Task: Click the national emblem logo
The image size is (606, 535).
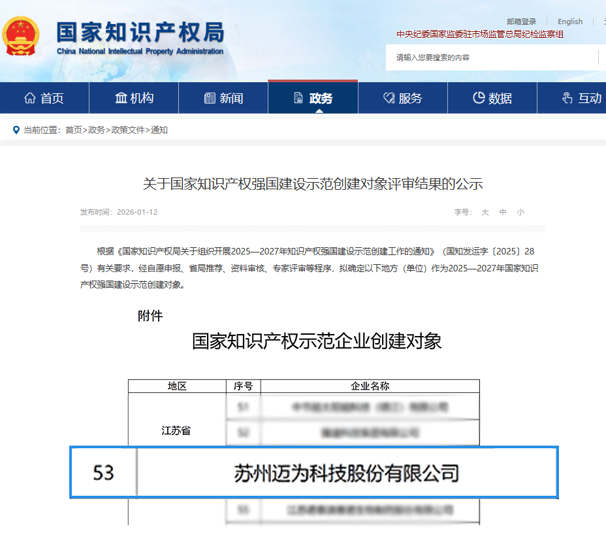Action: point(20,36)
